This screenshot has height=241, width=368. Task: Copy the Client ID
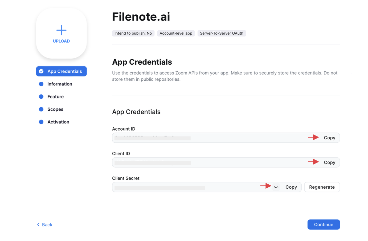329,163
